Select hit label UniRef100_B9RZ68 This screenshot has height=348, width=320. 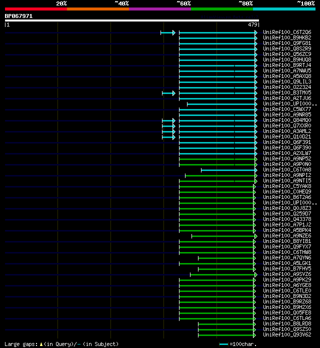287,301
